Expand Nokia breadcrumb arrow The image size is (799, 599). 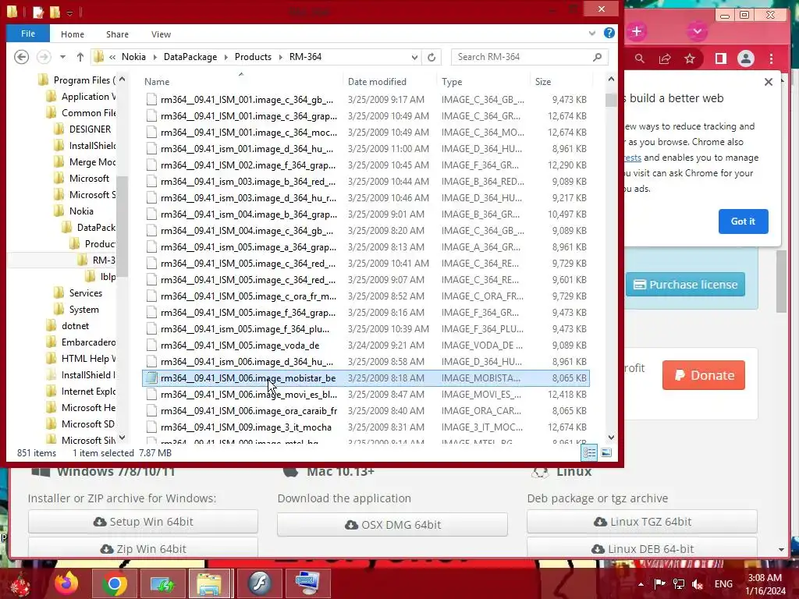pyautogui.click(x=155, y=57)
